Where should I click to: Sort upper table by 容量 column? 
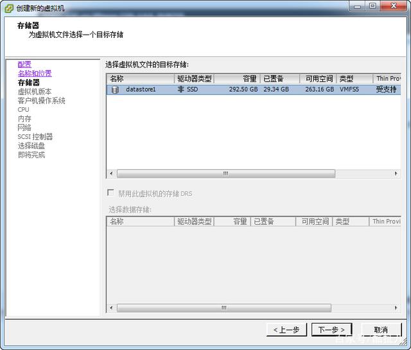pyautogui.click(x=237, y=78)
